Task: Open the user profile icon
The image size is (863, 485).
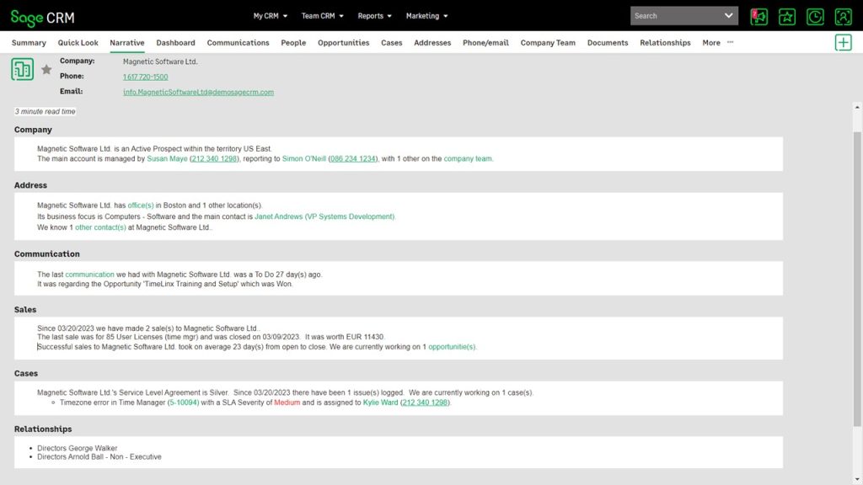Action: pos(844,15)
